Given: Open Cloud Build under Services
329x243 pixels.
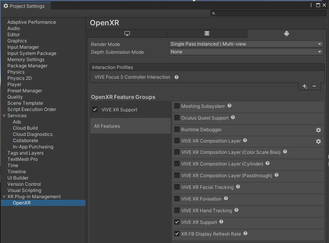Looking at the screenshot, I should click(25, 128).
